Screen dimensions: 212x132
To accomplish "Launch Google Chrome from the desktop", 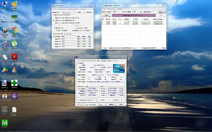I will [x=14, y=32].
